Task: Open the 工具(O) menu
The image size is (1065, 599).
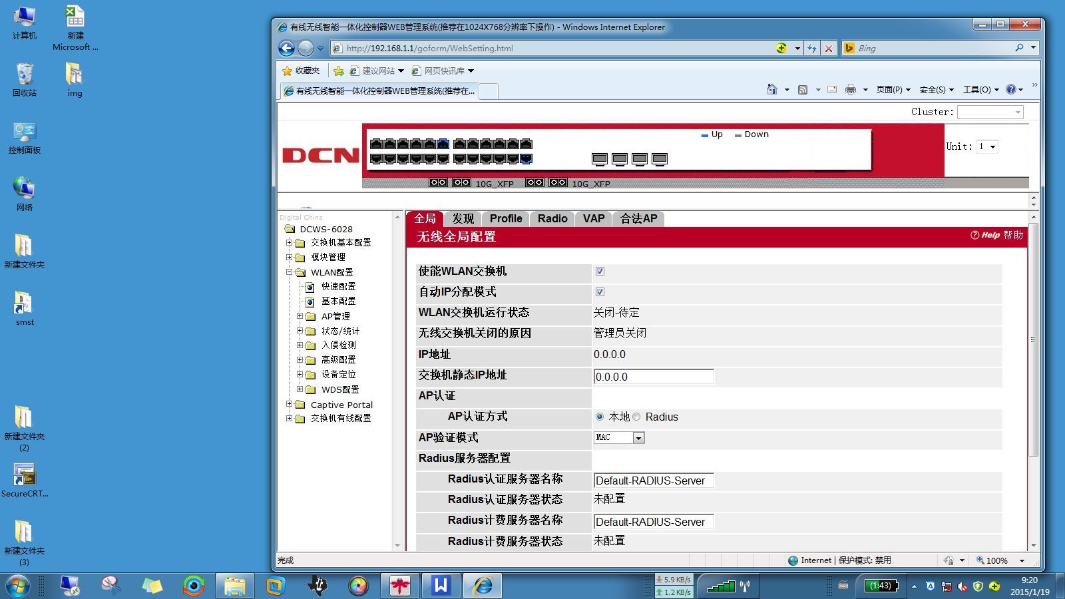Action: 980,89
